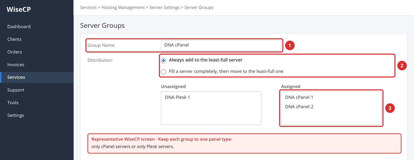Select 'Fill a server completely' radio option

pyautogui.click(x=164, y=72)
